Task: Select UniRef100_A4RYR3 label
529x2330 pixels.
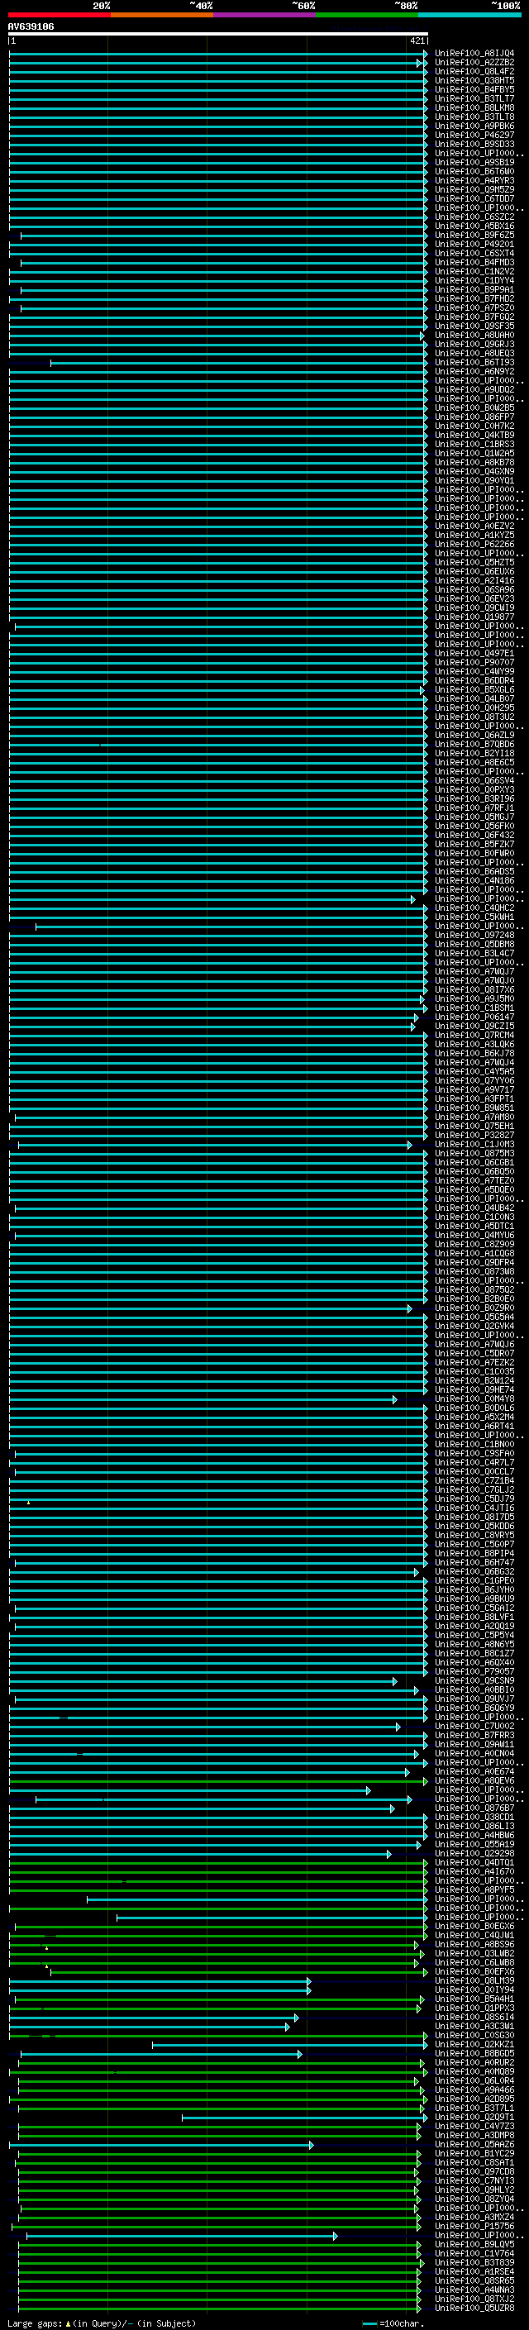Action: [x=474, y=181]
